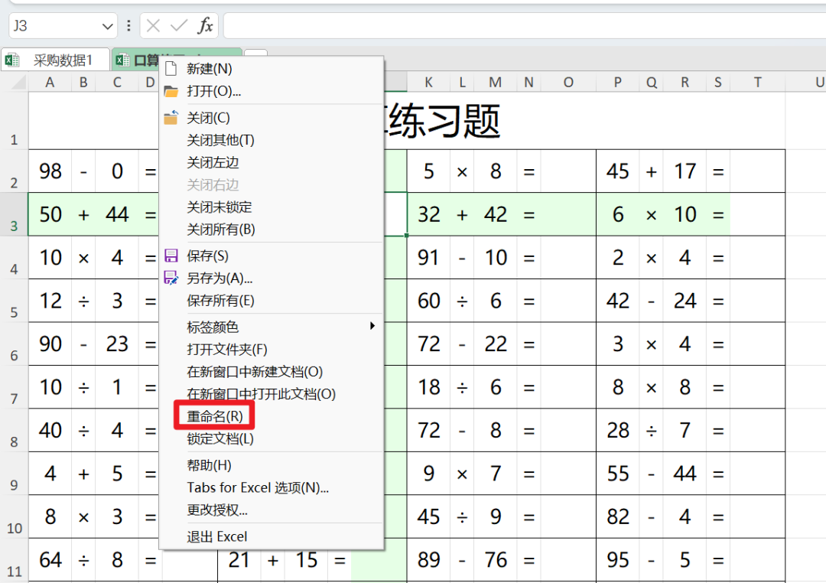Screen dimensions: 826x583
Task: Choose 关闭左边 menu entry
Action: click(x=272, y=162)
